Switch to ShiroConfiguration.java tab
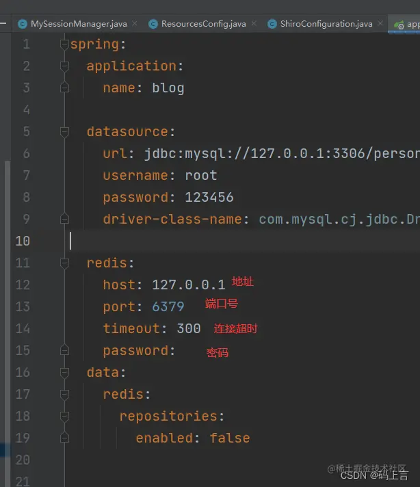The height and width of the screenshot is (487, 420). tap(326, 24)
